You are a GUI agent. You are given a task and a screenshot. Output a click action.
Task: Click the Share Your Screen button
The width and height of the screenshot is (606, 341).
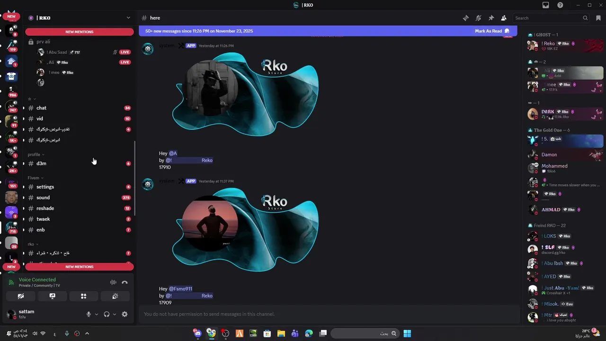click(x=52, y=296)
